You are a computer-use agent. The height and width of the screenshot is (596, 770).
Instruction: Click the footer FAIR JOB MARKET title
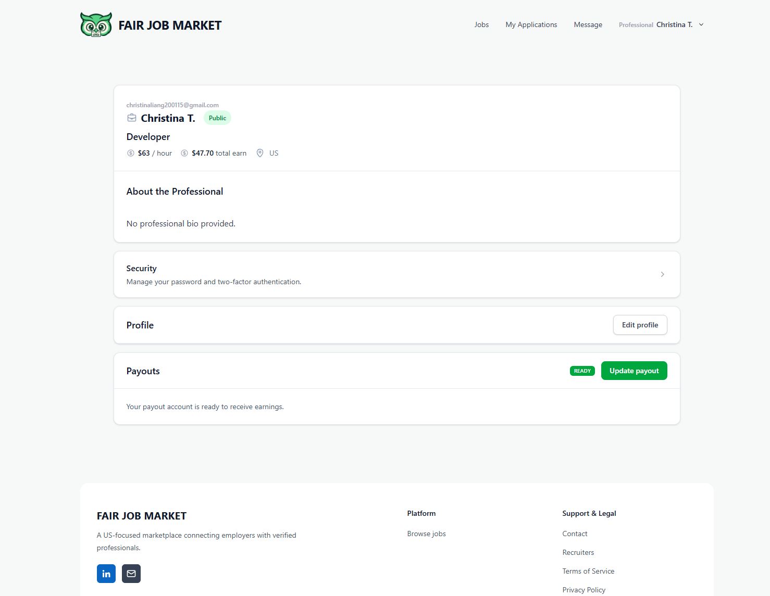[x=142, y=516]
